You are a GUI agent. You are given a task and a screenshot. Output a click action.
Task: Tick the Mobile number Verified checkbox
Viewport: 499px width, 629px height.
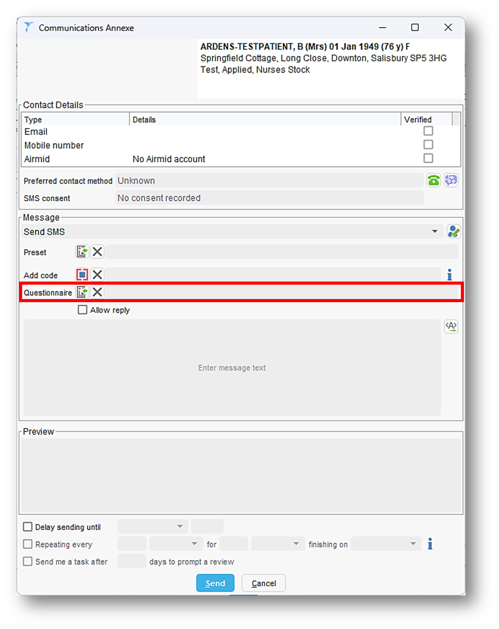(x=428, y=145)
